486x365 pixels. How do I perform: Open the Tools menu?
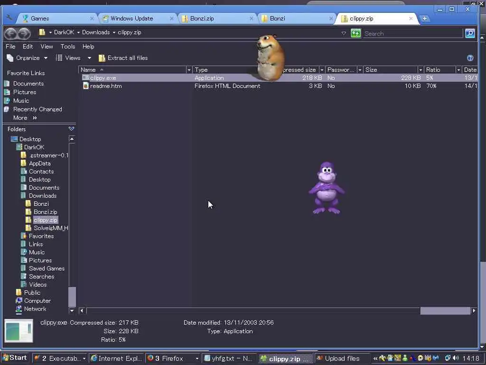(x=68, y=47)
